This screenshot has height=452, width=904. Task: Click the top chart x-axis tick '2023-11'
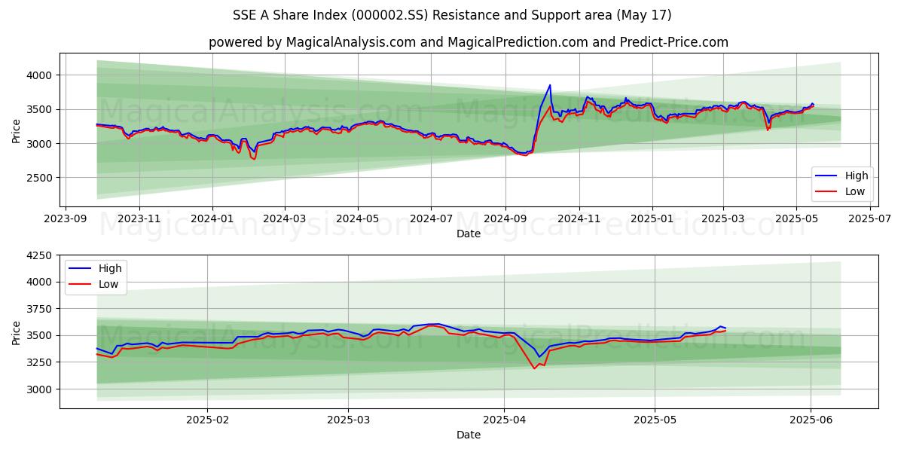pyautogui.click(x=139, y=218)
